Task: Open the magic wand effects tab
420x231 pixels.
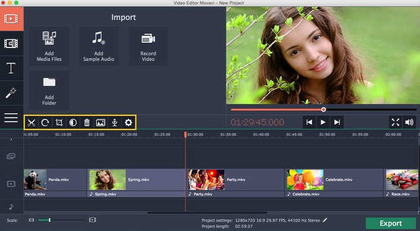Action: pyautogui.click(x=11, y=93)
